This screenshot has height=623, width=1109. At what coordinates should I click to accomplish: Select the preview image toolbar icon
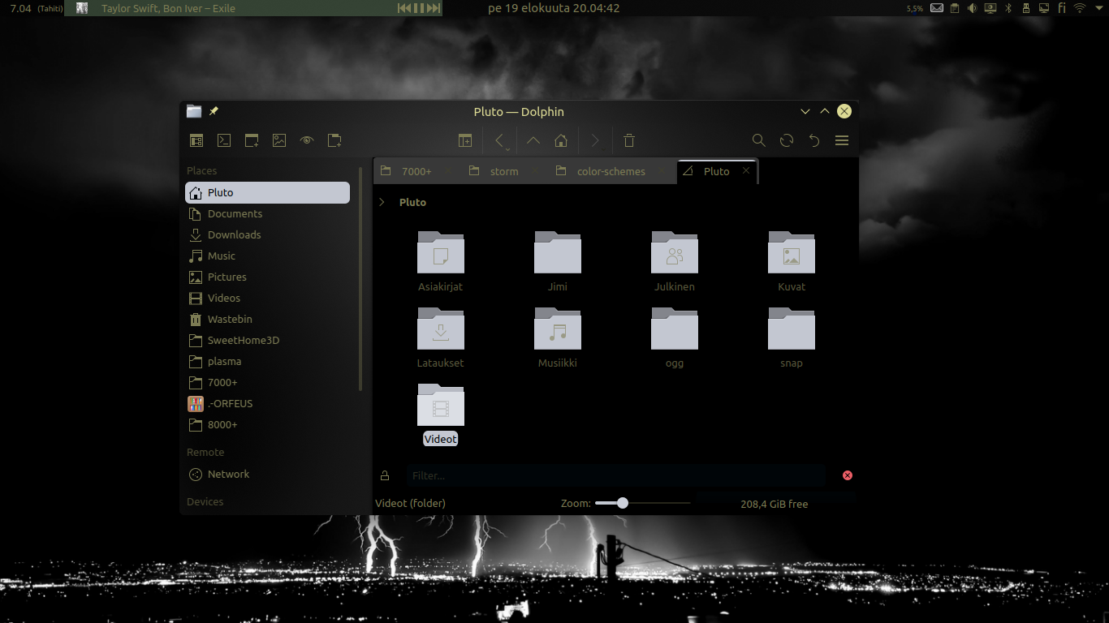pyautogui.click(x=279, y=140)
